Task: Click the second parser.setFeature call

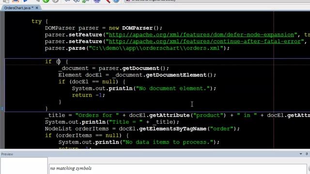Action: pyautogui.click(x=74, y=42)
